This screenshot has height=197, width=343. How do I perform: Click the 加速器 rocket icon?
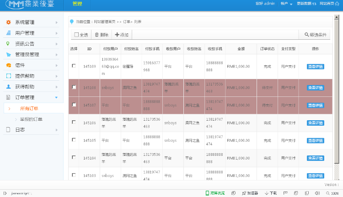[x=244, y=193]
